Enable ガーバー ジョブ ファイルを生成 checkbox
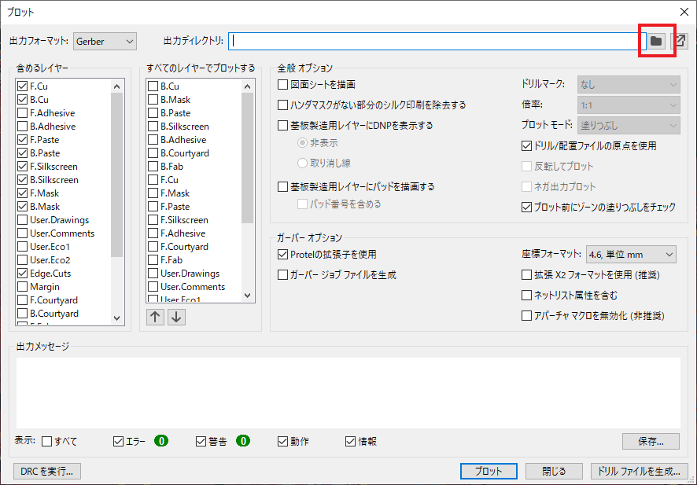 click(x=282, y=275)
